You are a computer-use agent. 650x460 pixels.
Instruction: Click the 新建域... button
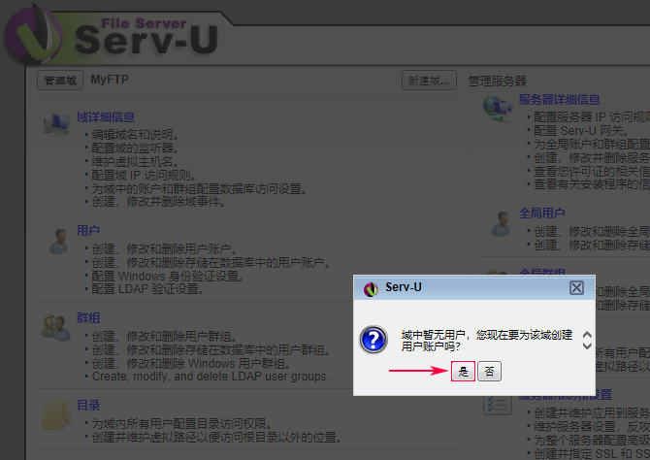[429, 80]
